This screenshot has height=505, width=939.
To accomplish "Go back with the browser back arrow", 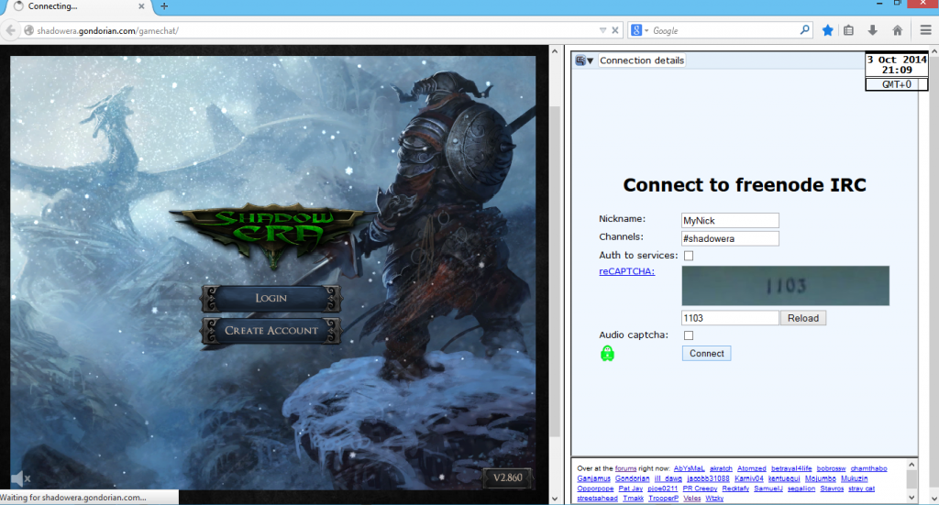I will point(10,30).
